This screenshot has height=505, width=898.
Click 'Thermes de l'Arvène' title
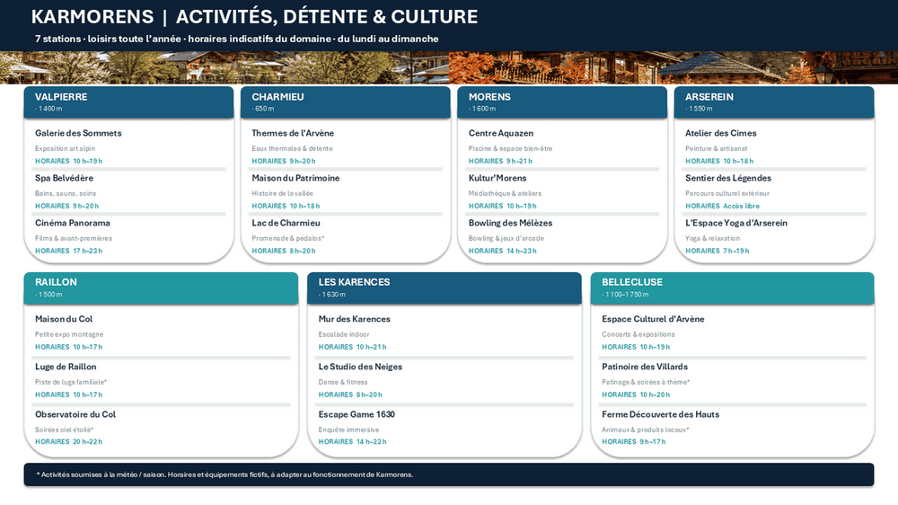(x=293, y=133)
